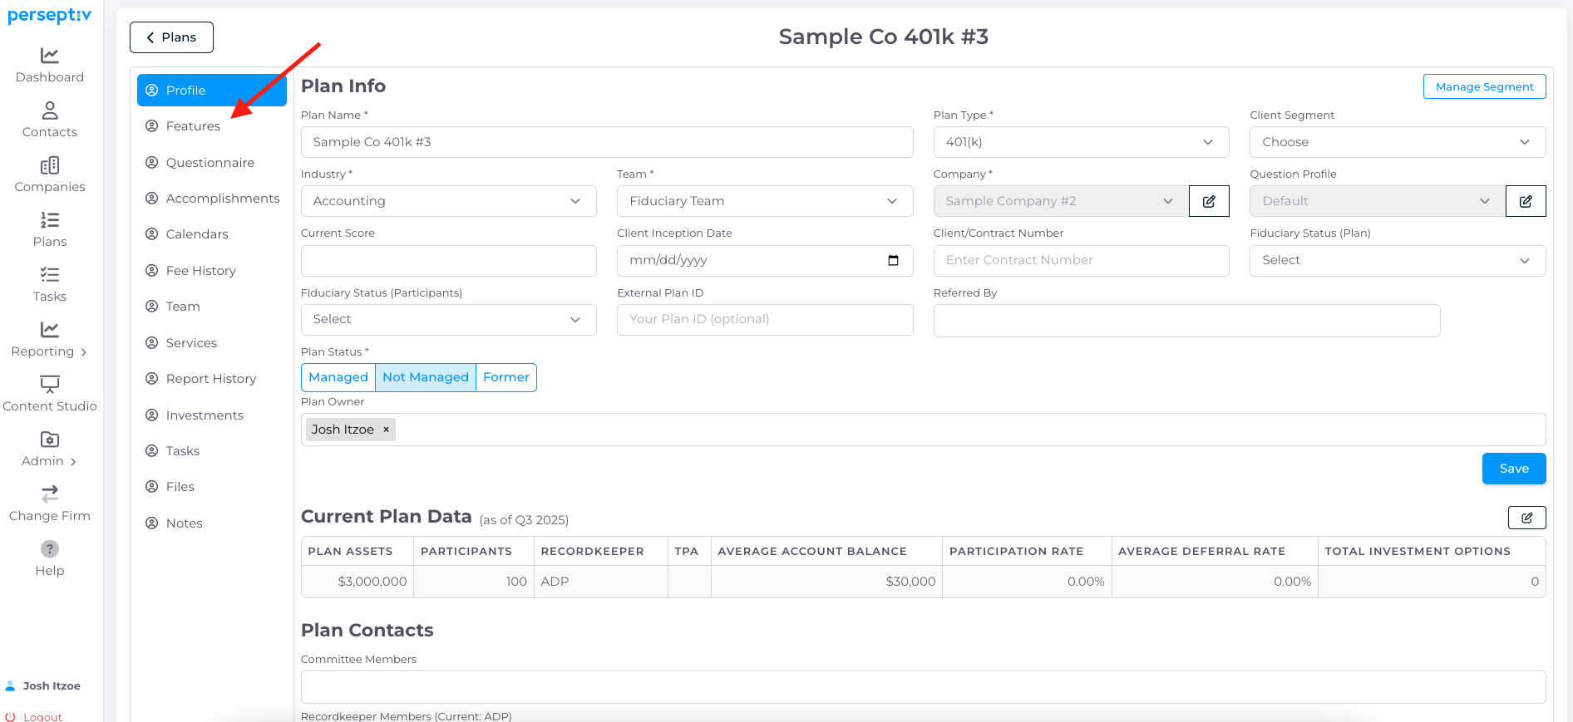Open Contacts from the left sidebar
The height and width of the screenshot is (722, 1573).
coord(50,120)
